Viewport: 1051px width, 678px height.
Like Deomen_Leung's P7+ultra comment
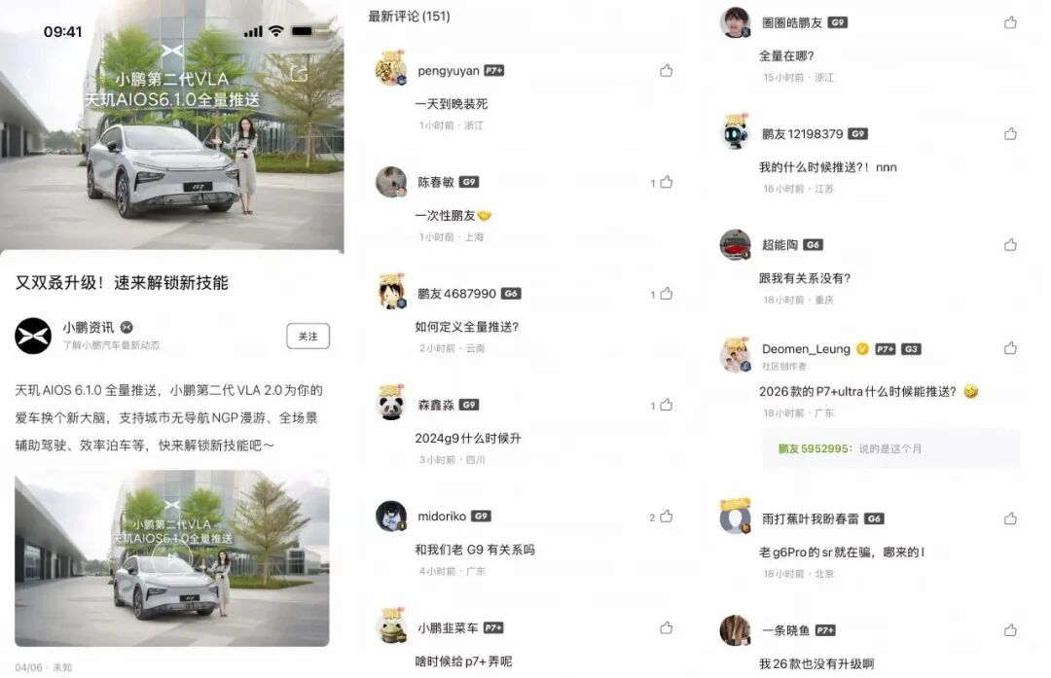[x=1010, y=347]
